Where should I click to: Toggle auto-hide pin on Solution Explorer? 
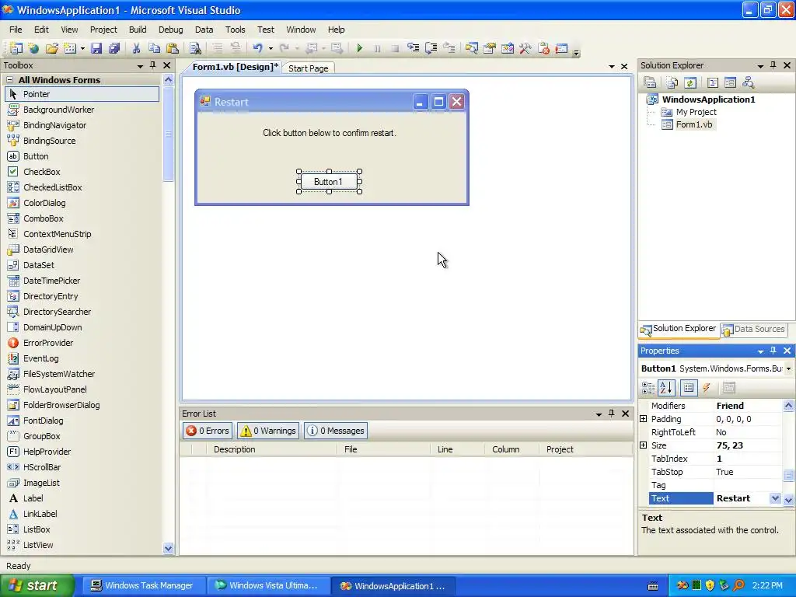tap(773, 65)
